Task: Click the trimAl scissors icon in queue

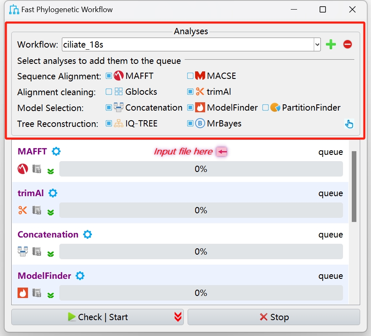Action: point(23,210)
